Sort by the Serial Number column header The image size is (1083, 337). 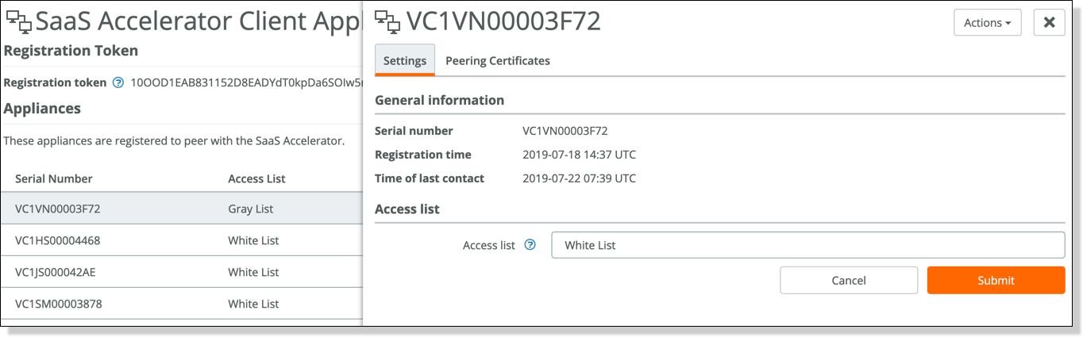coord(54,178)
